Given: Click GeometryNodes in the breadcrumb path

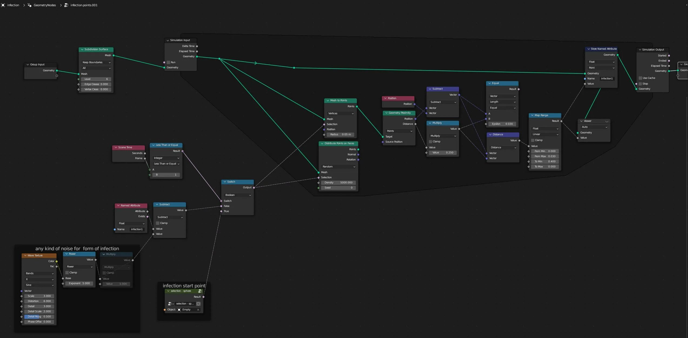Looking at the screenshot, I should (x=45, y=5).
